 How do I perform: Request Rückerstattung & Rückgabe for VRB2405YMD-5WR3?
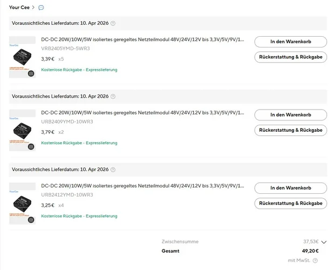tap(290, 57)
